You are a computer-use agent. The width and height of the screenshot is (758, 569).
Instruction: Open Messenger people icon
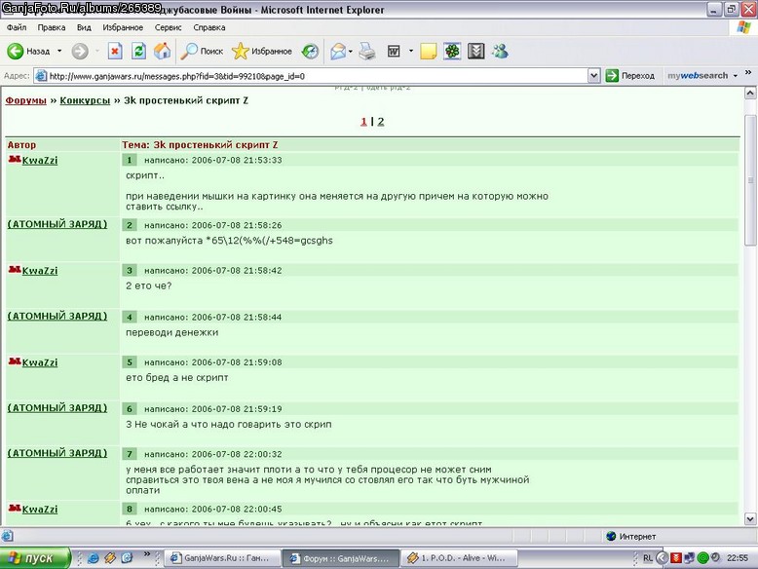click(500, 51)
